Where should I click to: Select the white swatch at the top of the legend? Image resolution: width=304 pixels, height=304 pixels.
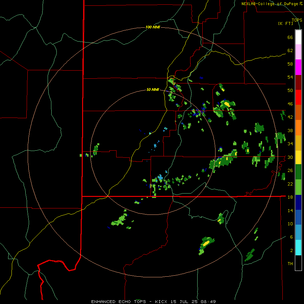tap(298, 37)
